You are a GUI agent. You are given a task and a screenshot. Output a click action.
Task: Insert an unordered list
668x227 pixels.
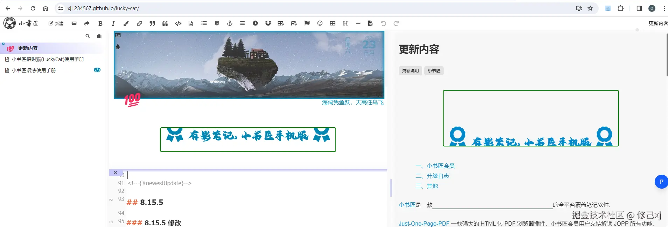coord(204,23)
